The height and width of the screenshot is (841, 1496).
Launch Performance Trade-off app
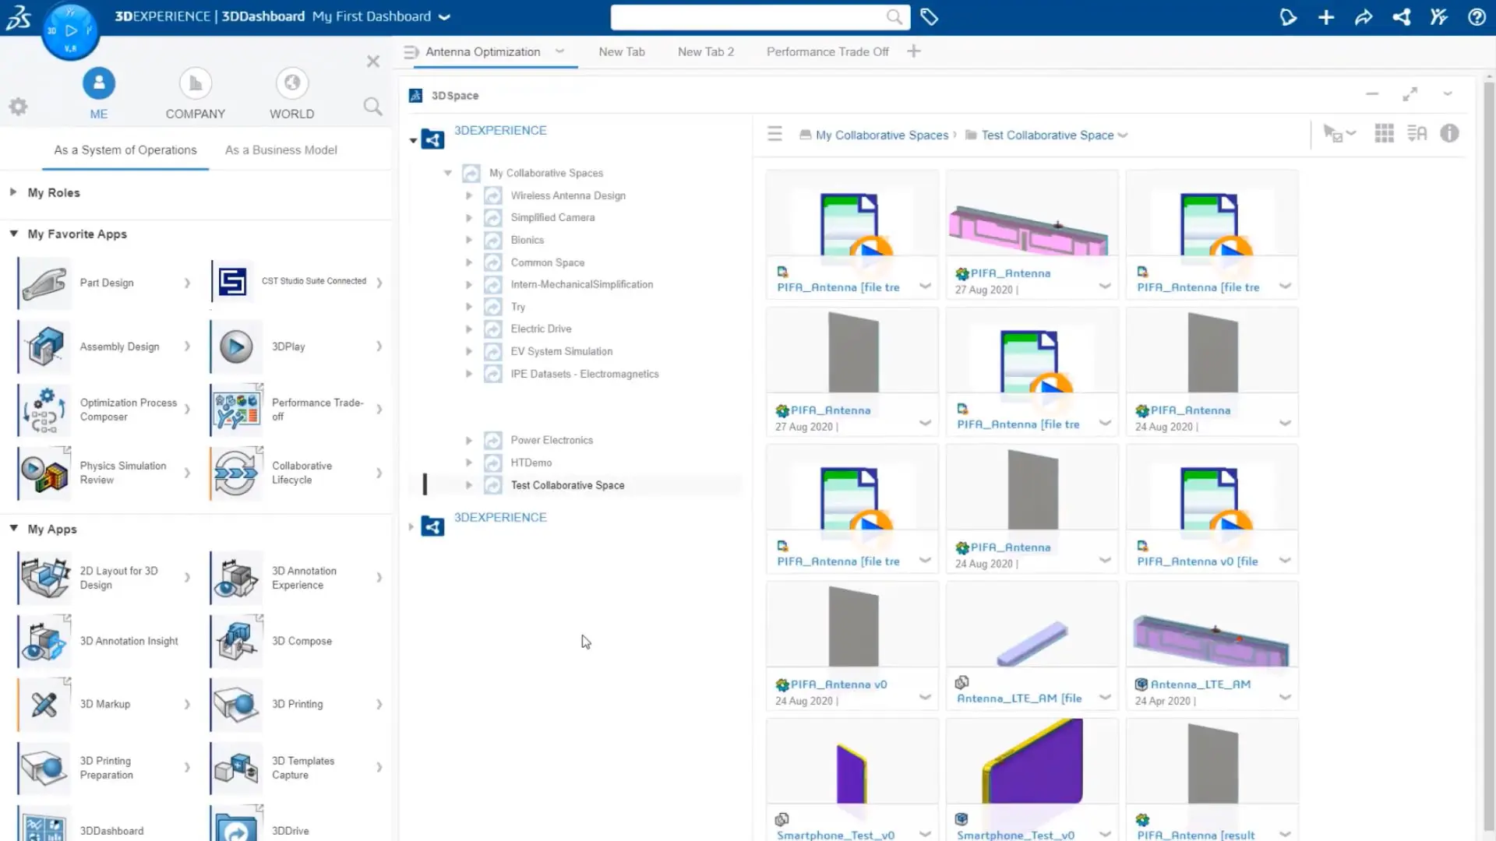(x=237, y=410)
